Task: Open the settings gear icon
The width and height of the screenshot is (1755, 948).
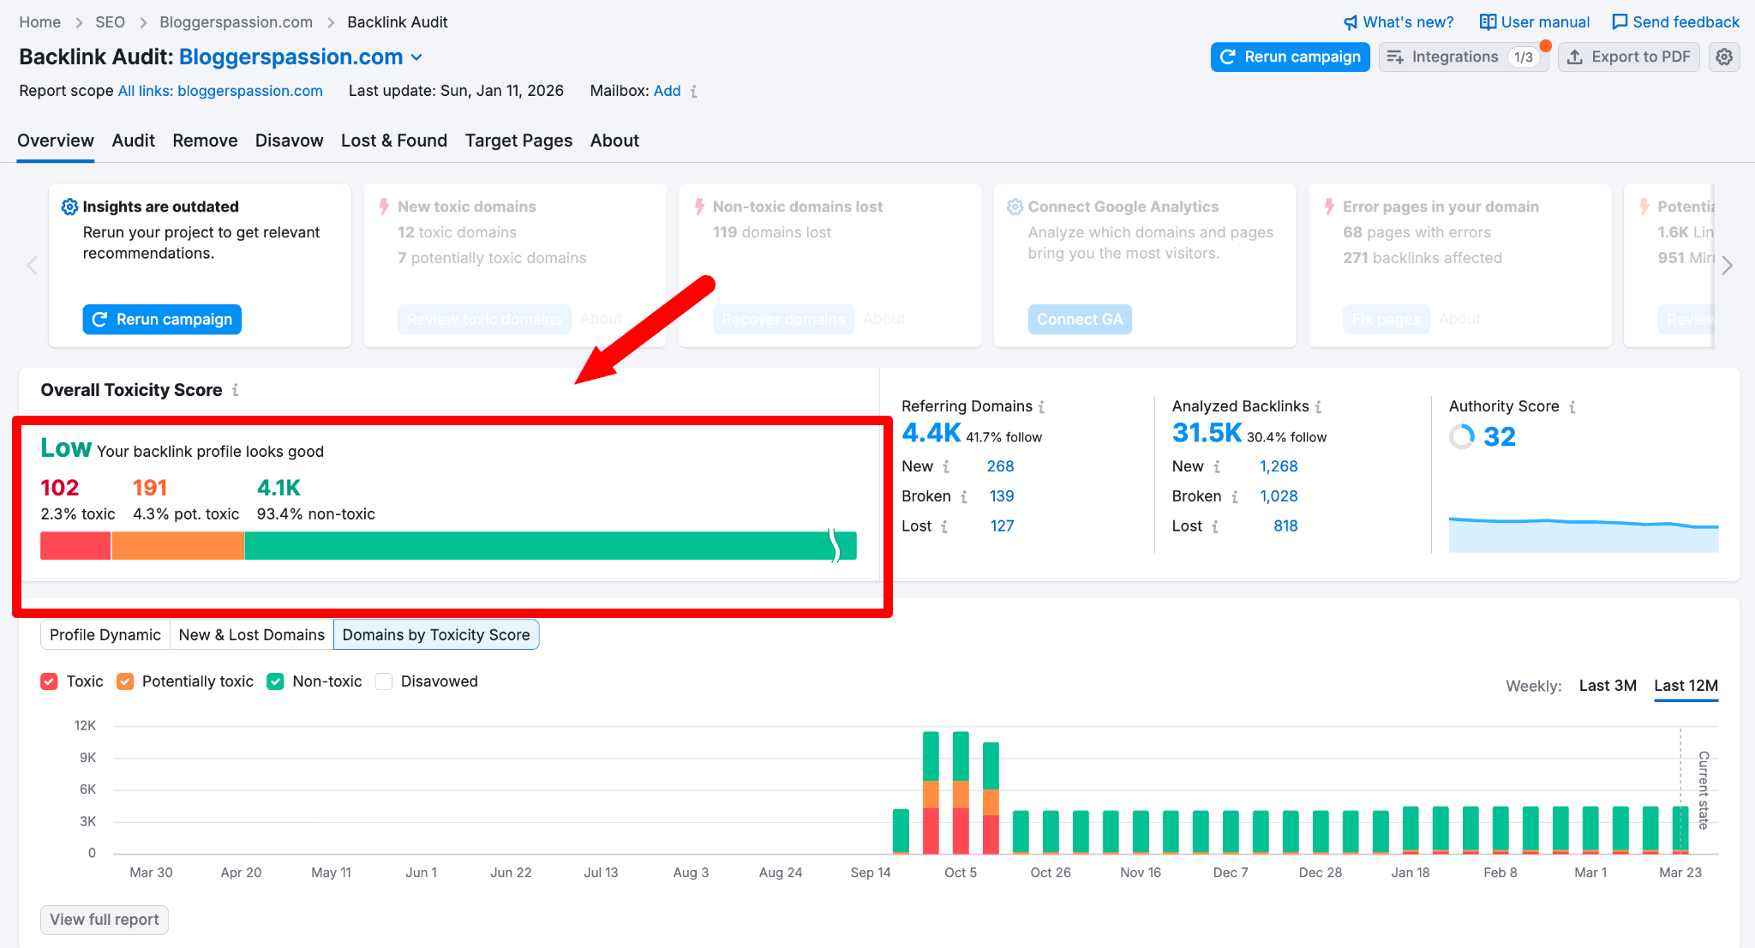Action: pos(1724,57)
